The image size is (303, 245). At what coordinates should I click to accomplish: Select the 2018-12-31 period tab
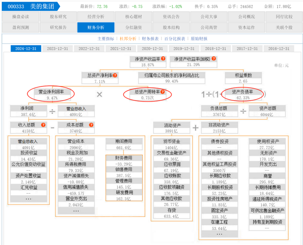(x=216, y=49)
